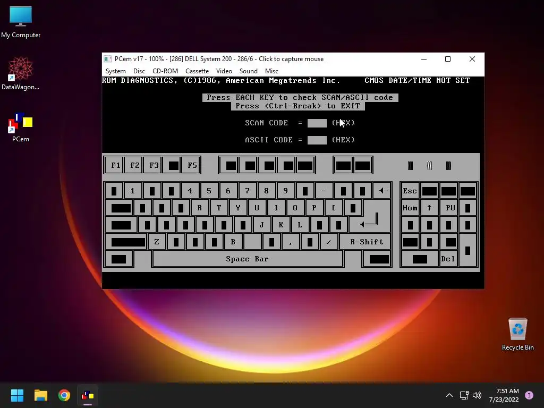Click the L key on diagnostic keyboard
This screenshot has height=408, width=544.
pos(300,225)
